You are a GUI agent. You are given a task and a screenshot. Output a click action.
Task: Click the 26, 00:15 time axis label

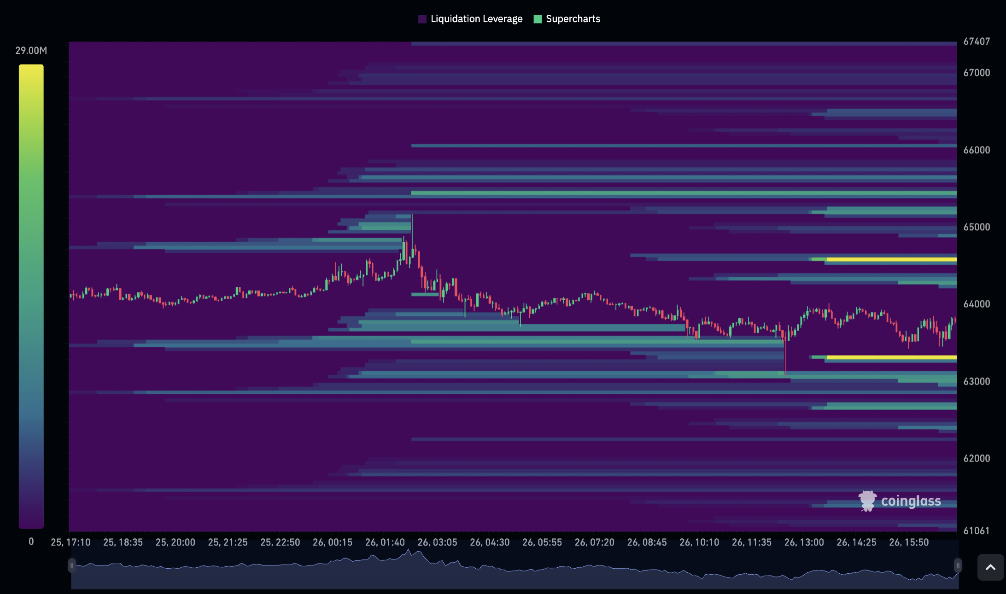[x=333, y=542]
